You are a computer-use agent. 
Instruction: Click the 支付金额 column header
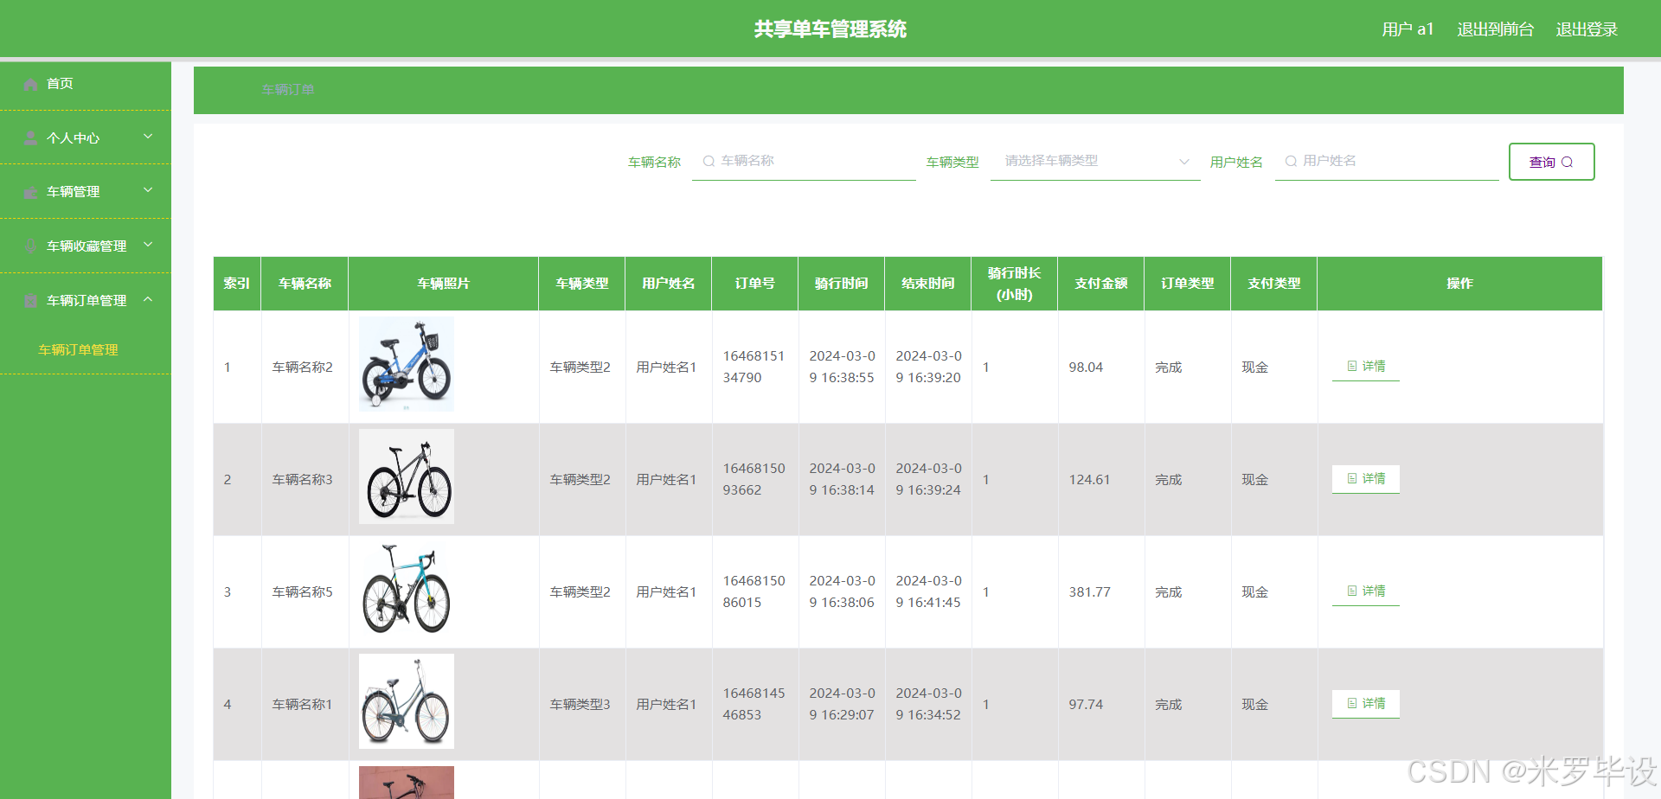(x=1100, y=284)
